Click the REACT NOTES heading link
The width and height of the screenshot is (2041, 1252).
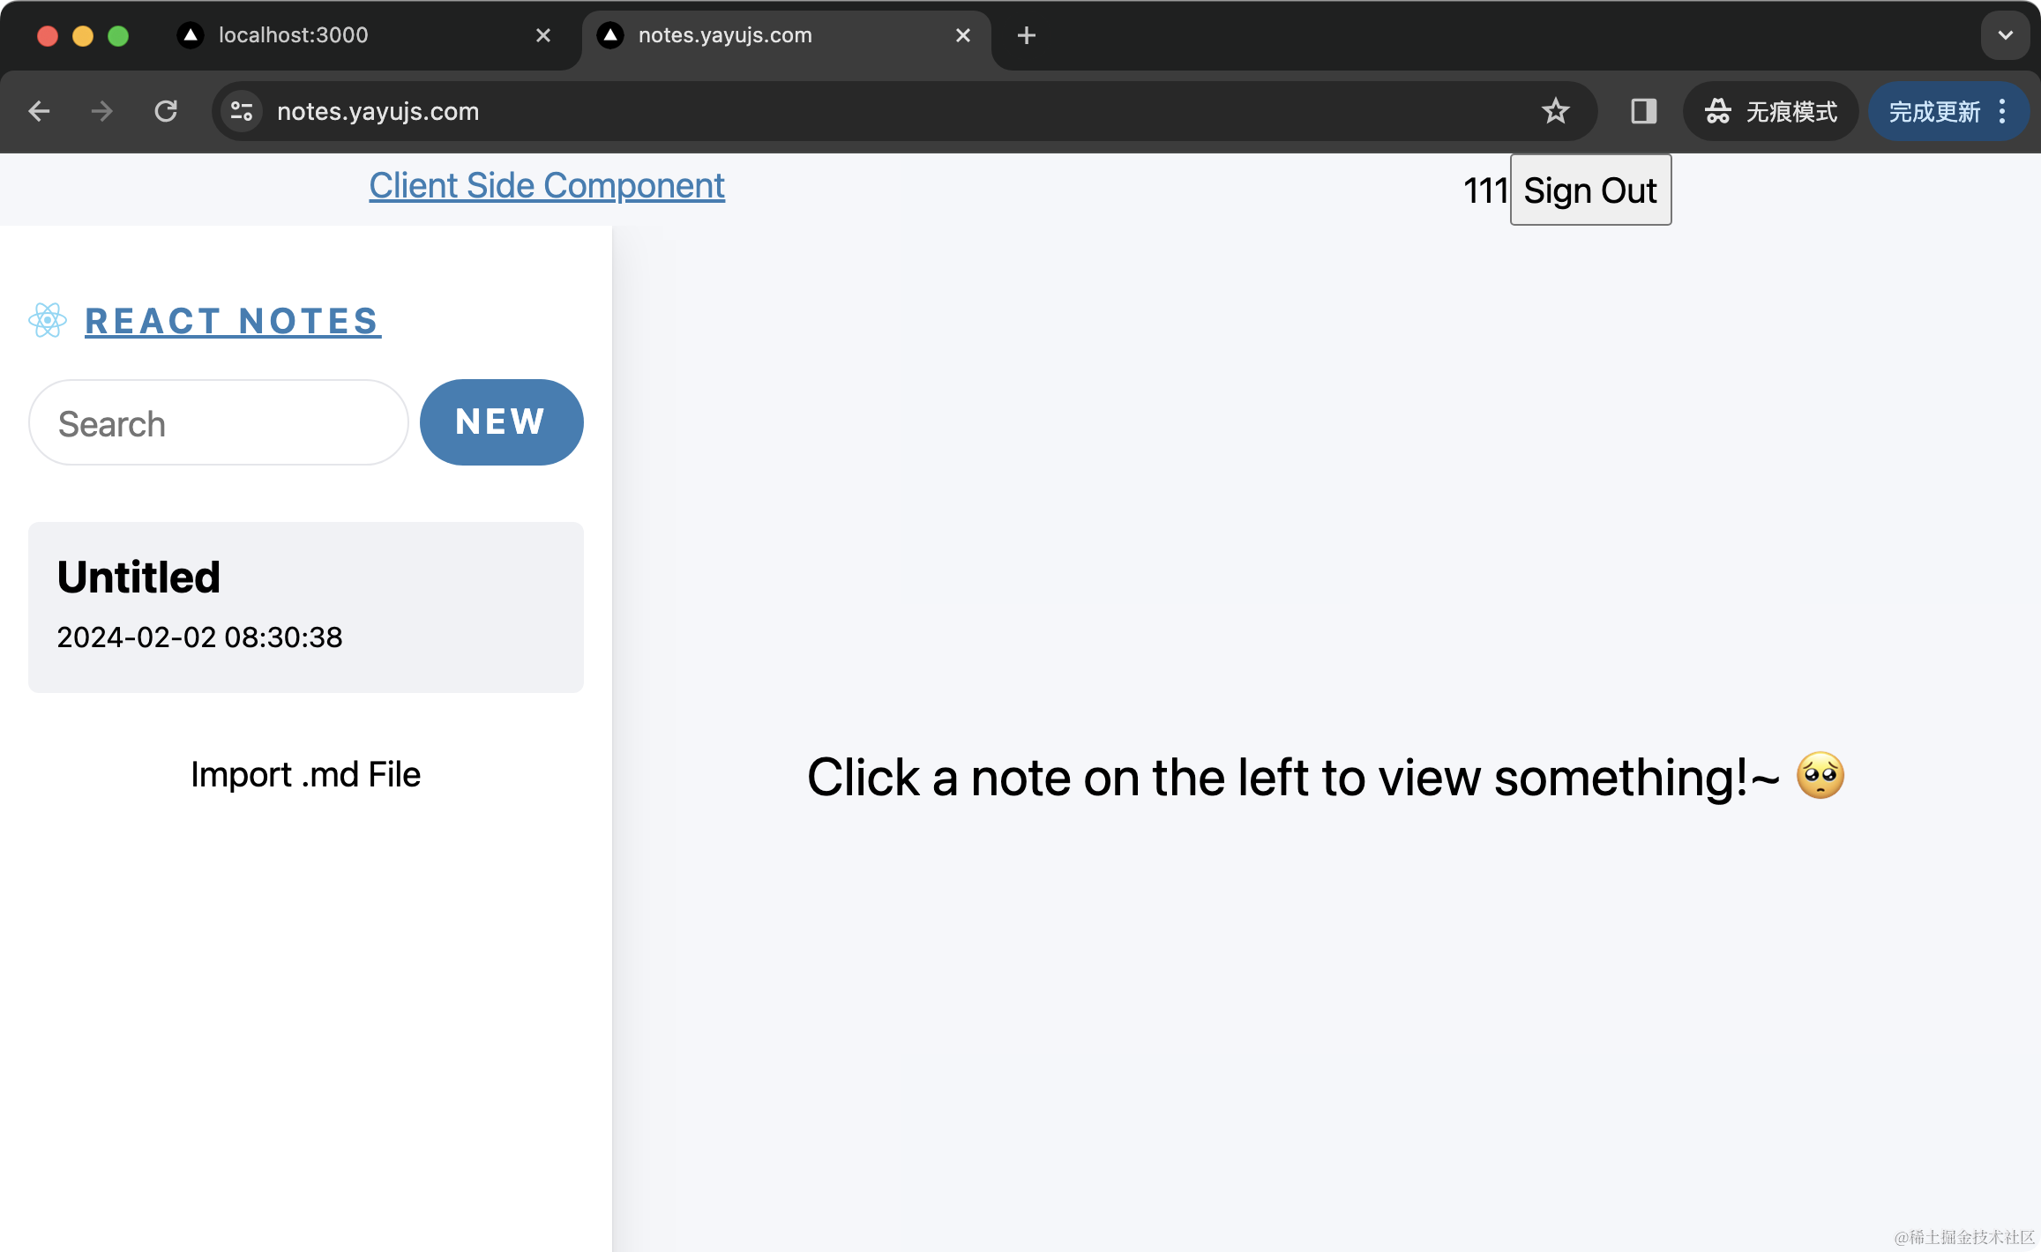pos(233,321)
